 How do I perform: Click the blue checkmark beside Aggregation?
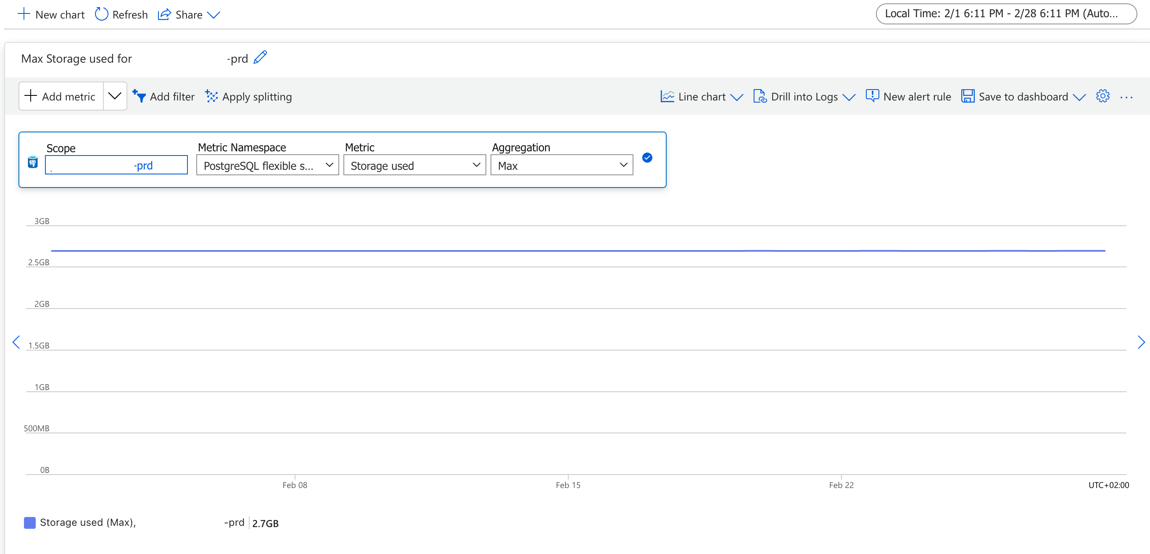647,158
